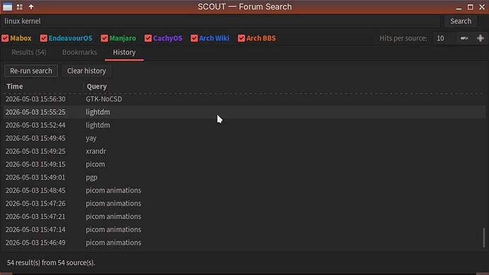Click the Re-run search button
The image size is (489, 275).
(x=31, y=71)
